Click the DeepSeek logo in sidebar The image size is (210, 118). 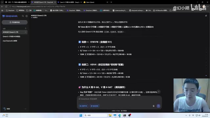point(10,16)
